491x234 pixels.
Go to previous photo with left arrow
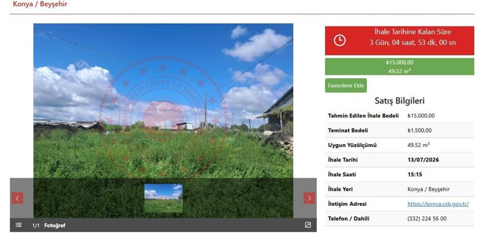[17, 198]
